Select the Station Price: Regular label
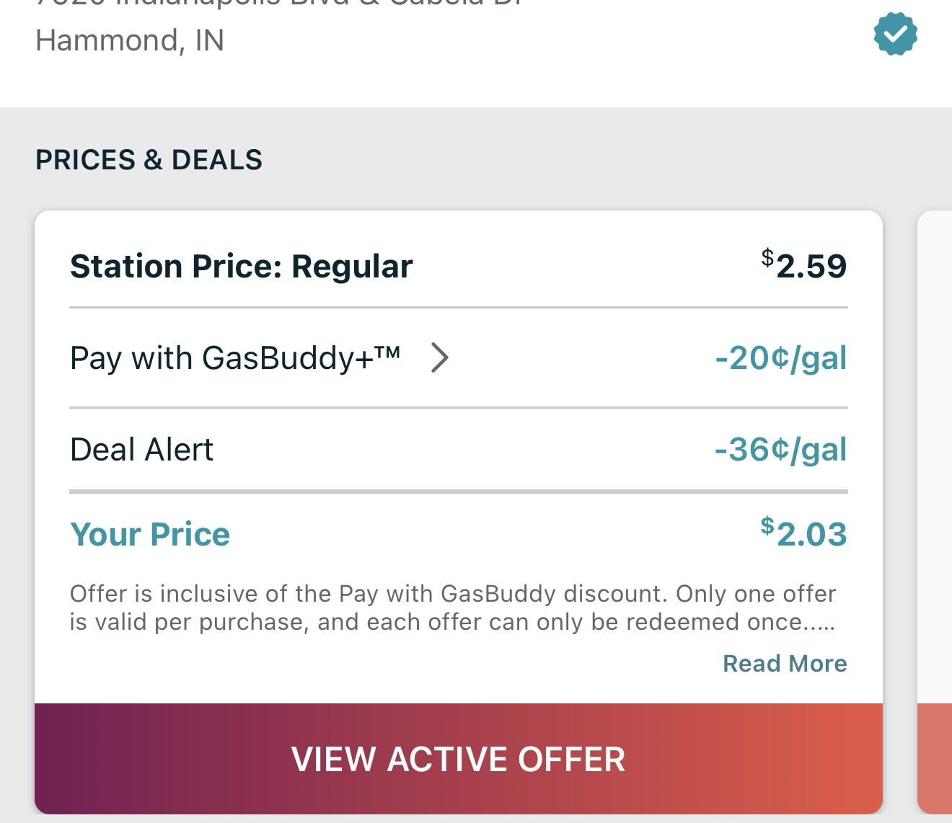This screenshot has height=823, width=952. (241, 266)
